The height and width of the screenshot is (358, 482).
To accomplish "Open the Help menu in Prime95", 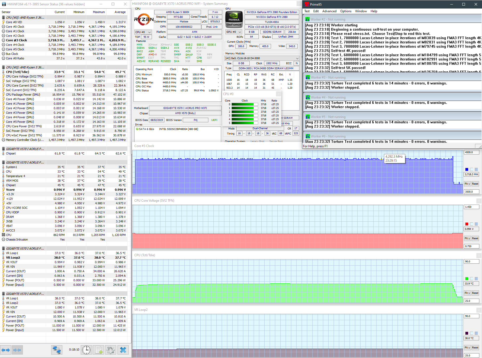I will (x=374, y=11).
